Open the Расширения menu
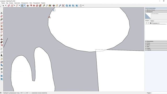Screen dimensions: 167x94 [x=37, y=3]
